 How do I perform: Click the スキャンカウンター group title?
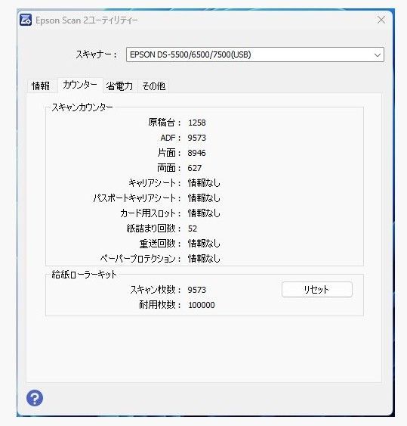click(82, 107)
